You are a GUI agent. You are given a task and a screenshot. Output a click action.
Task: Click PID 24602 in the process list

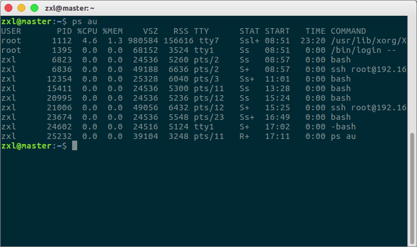59,127
